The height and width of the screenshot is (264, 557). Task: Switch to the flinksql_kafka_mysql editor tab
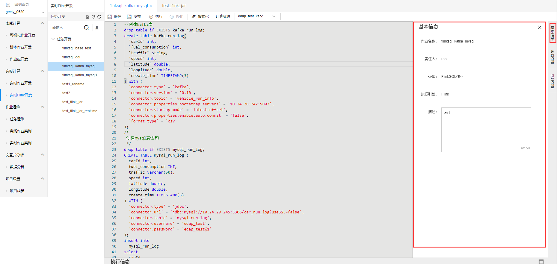(129, 6)
